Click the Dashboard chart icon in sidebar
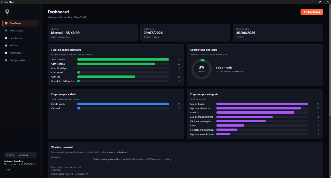Screen dimensions: 331x178 coord(6,23)
